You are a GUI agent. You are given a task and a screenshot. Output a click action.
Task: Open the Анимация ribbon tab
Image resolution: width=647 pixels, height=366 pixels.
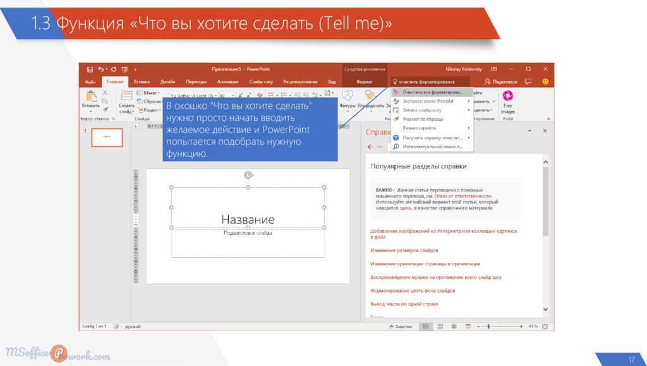pos(227,82)
